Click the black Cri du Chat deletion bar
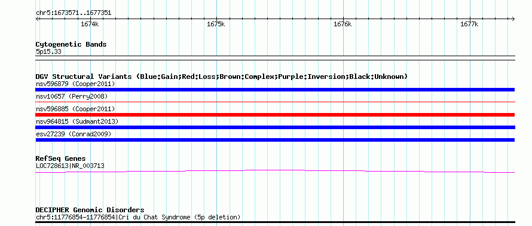The width and height of the screenshot is (532, 226). pyautogui.click(x=275, y=222)
